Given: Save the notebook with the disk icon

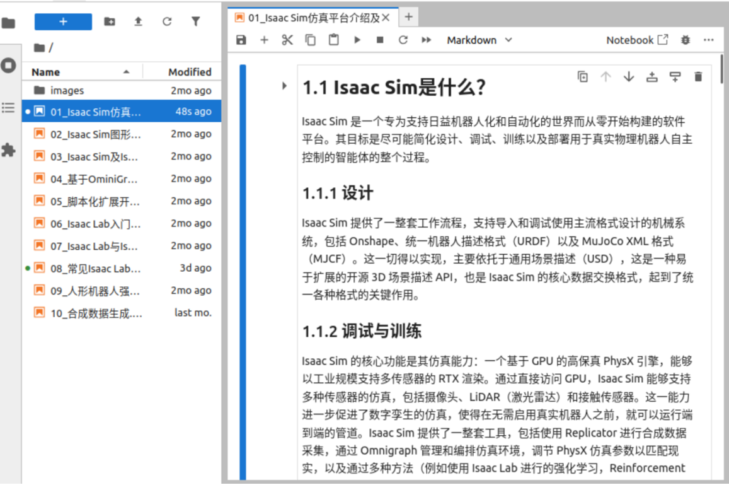Looking at the screenshot, I should click(241, 40).
